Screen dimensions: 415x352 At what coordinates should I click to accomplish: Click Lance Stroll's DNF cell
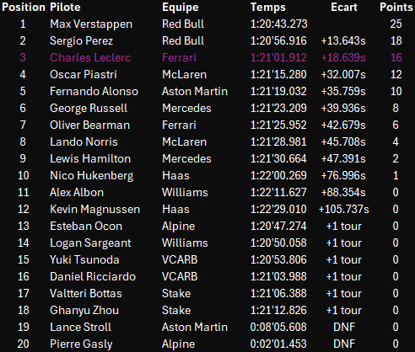344,328
